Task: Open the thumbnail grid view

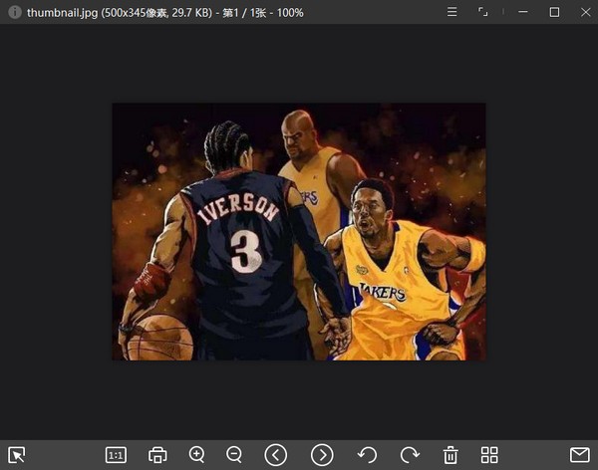Action: [x=489, y=455]
